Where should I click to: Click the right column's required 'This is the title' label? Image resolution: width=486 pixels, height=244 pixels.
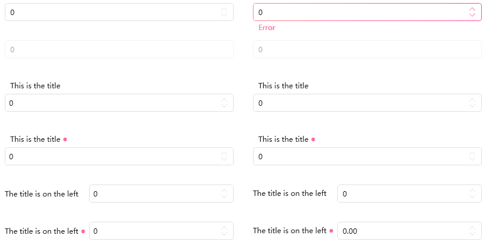tap(283, 139)
